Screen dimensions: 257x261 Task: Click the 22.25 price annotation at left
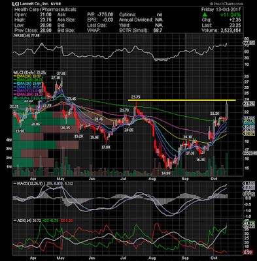[14, 107]
